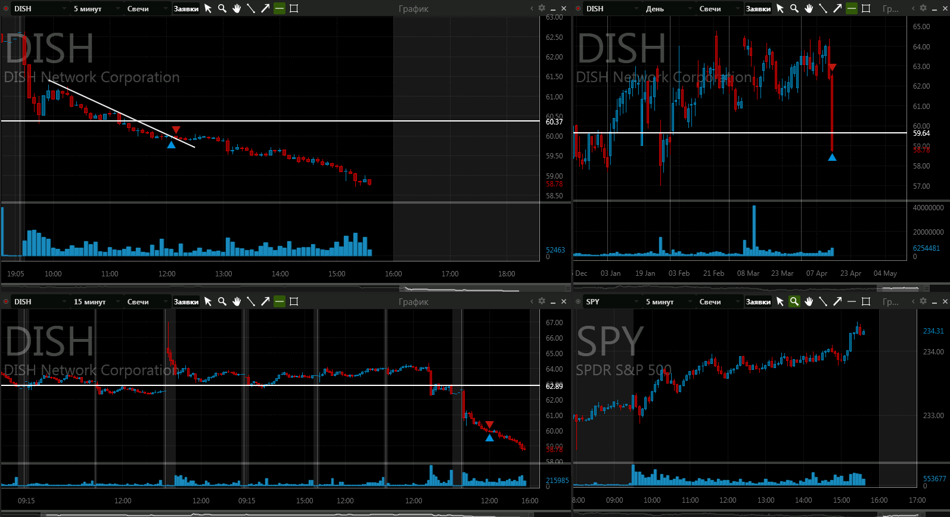Viewport: 950px width, 517px height.
Task: Open settings gear of the DISH 15-minute chart
Action: point(542,301)
